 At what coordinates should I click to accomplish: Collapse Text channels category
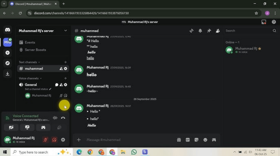coord(29,62)
